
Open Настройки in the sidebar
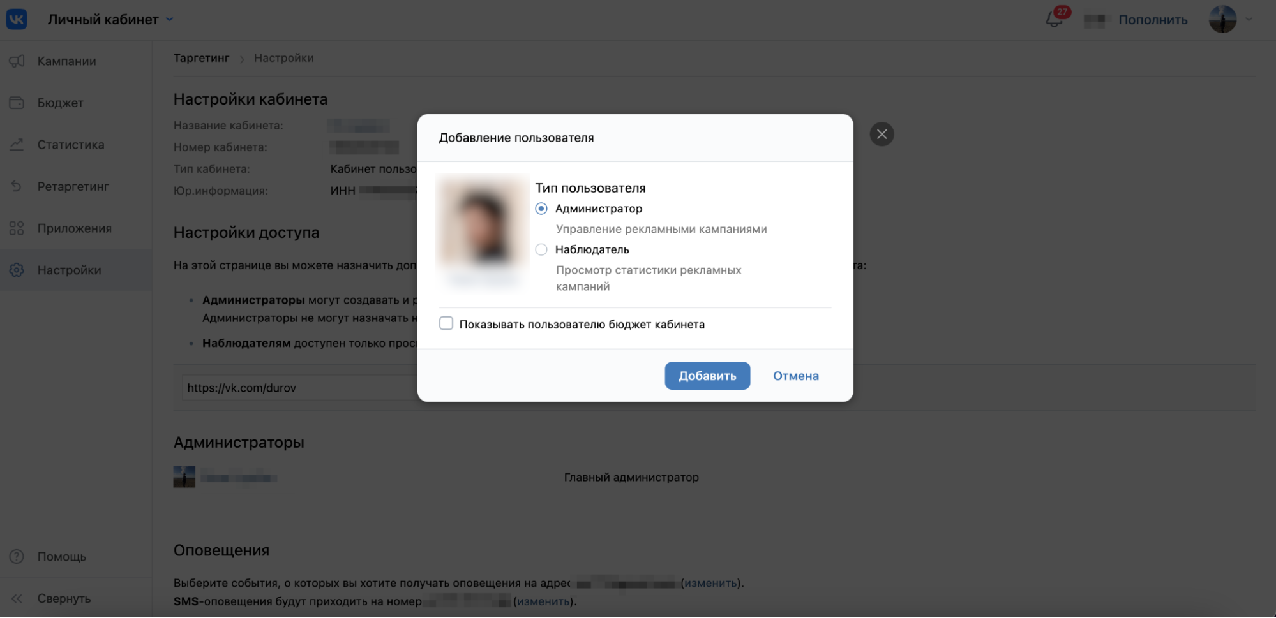pos(75,270)
